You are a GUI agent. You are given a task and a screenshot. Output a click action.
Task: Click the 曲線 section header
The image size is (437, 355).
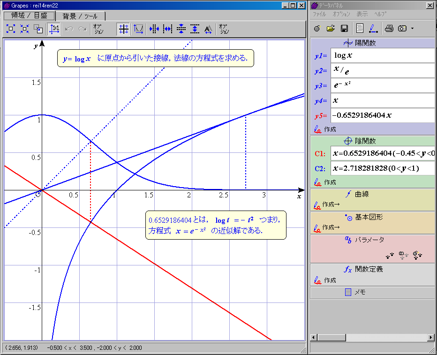tap(357, 194)
